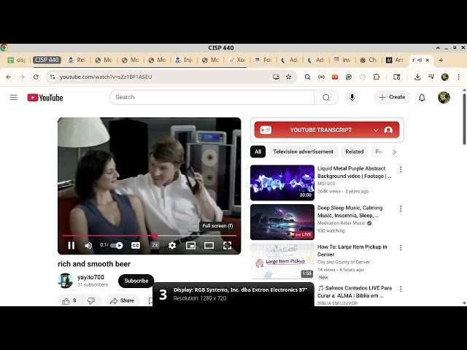Toggle theater mode view
The width and height of the screenshot is (467, 350).
tap(209, 246)
